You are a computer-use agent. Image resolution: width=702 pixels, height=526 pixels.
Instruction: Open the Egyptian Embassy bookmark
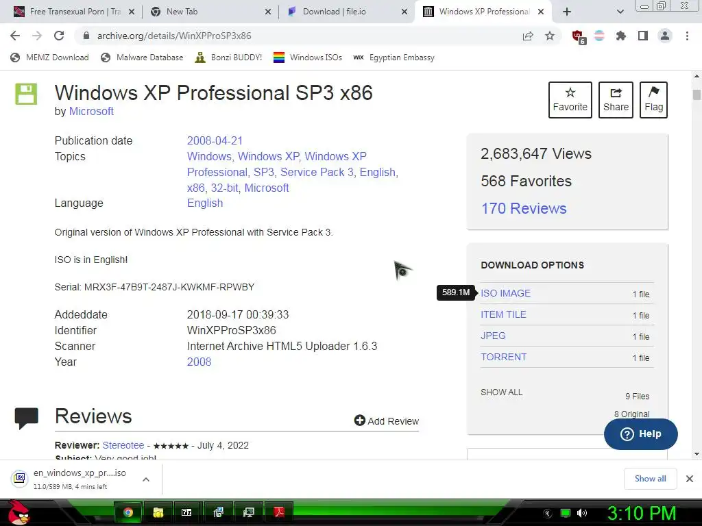coord(394,58)
